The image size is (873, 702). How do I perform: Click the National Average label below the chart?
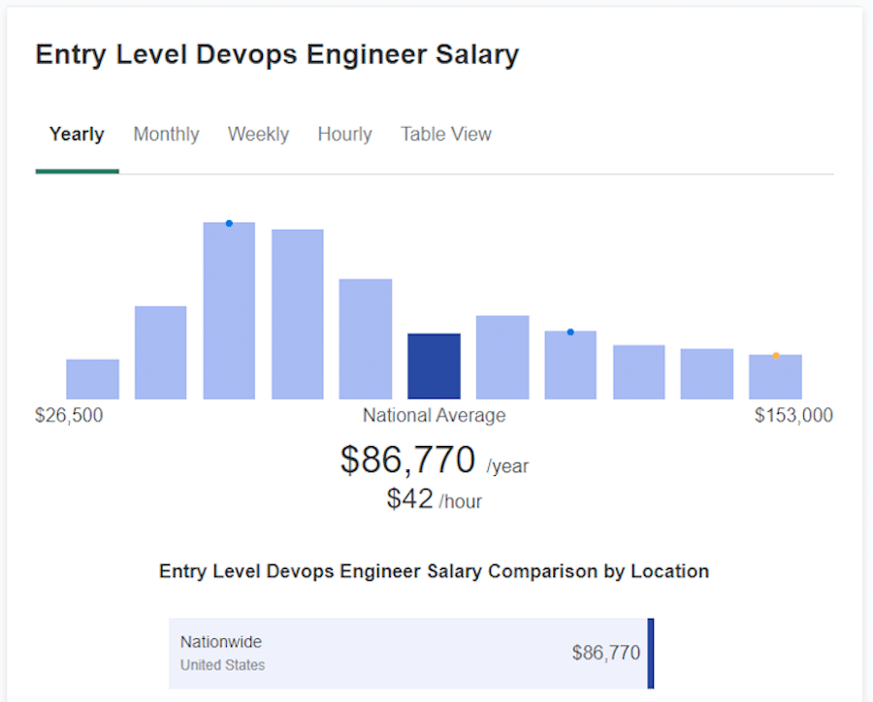tap(434, 415)
